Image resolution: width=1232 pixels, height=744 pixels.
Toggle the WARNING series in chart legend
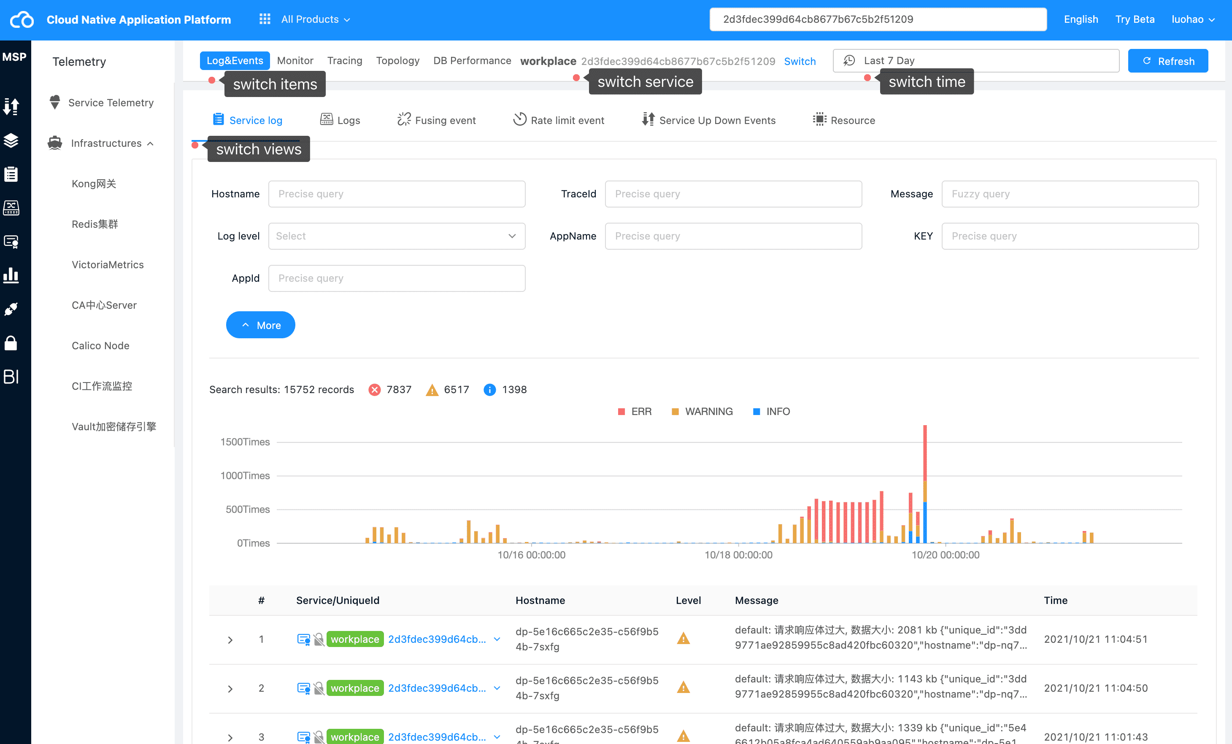click(x=702, y=412)
